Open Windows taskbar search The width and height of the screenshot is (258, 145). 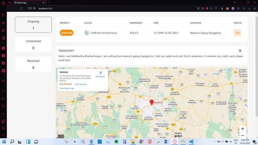(x=12, y=141)
